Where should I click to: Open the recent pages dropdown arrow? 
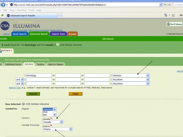7,5
